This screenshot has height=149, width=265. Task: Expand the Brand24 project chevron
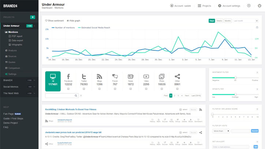(x=34, y=80)
